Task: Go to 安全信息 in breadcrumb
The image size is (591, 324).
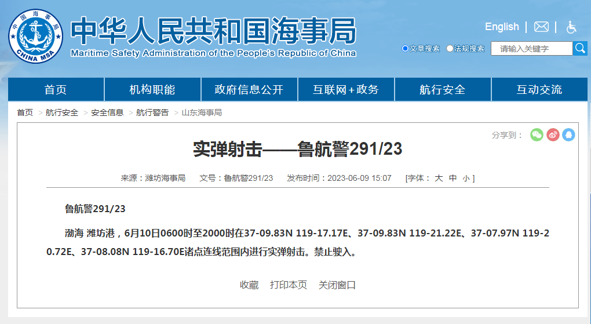Action: tap(107, 112)
